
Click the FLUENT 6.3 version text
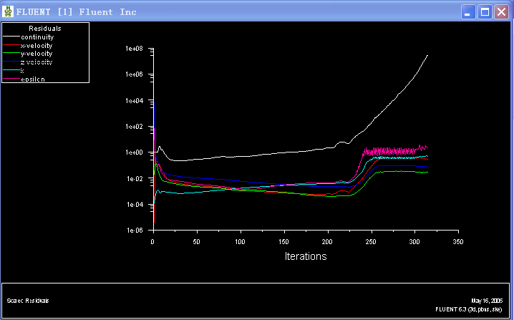469,309
